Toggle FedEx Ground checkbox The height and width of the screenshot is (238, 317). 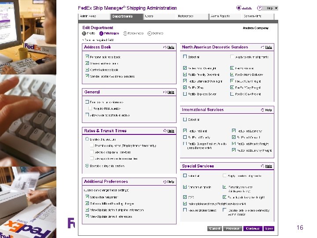click(x=232, y=68)
